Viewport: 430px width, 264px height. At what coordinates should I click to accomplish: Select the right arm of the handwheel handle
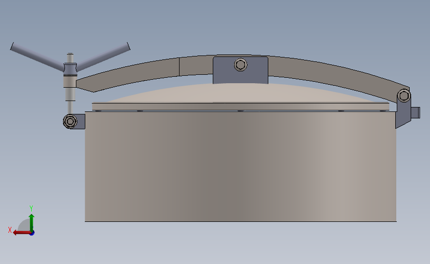tap(103, 57)
